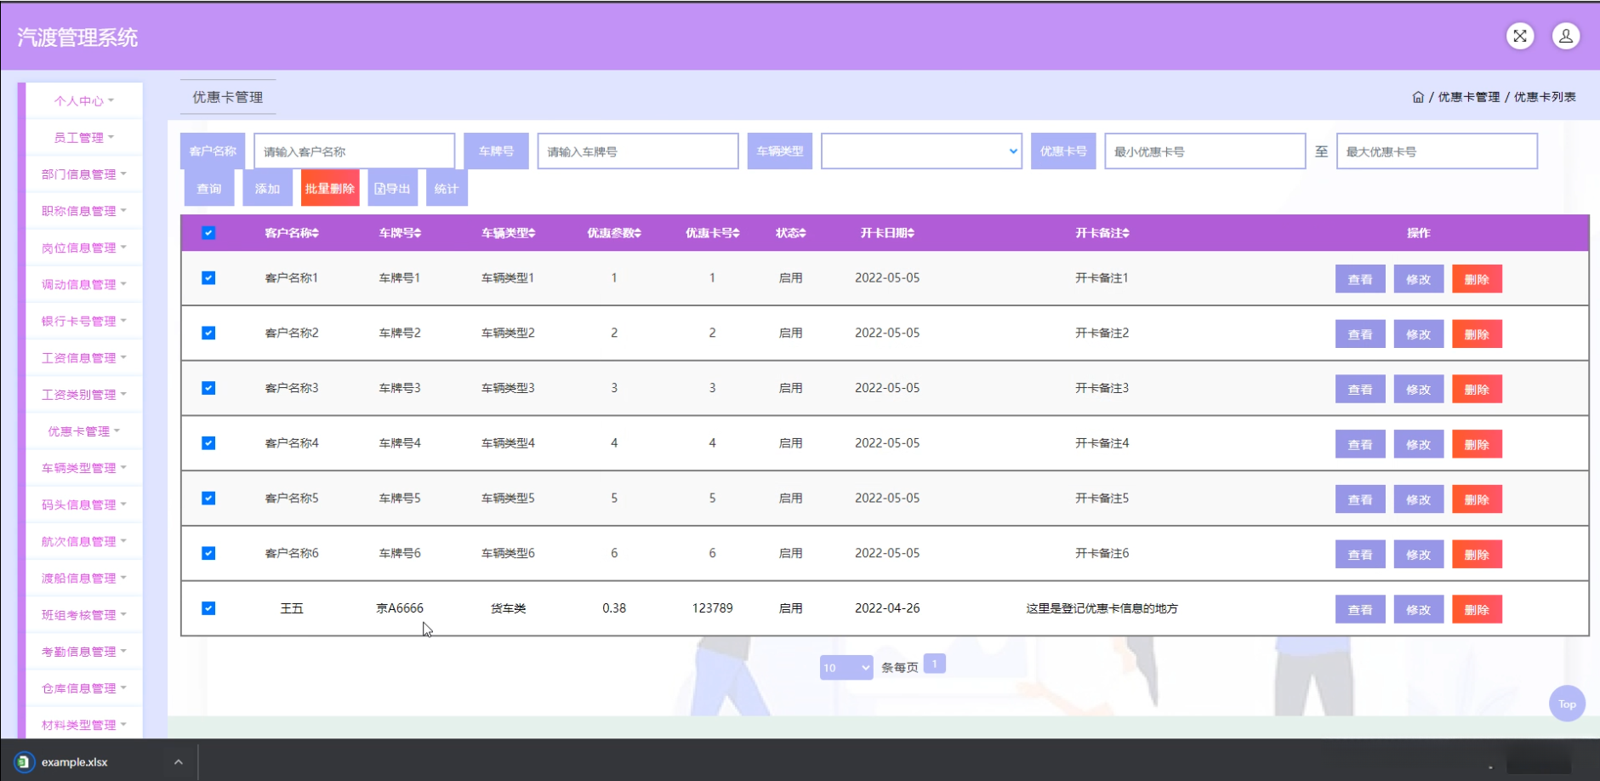Image resolution: width=1600 pixels, height=781 pixels.
Task: Open the 车辆类型 filter dropdown
Action: coord(921,151)
